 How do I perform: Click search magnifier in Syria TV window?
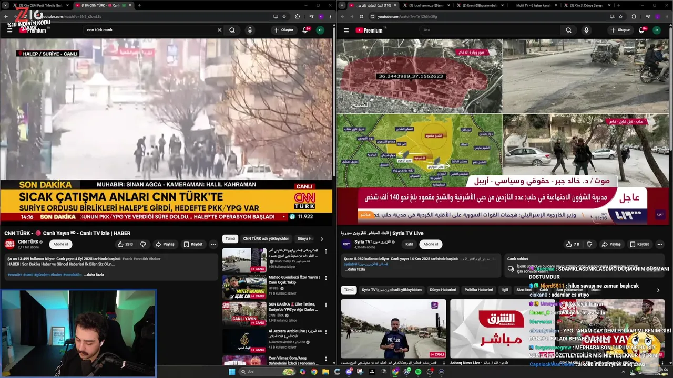pyautogui.click(x=568, y=30)
